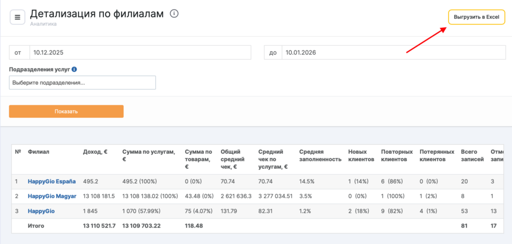Click the end date field 10.01.2026
Viewport: 512px width, 244px height.
click(394, 52)
